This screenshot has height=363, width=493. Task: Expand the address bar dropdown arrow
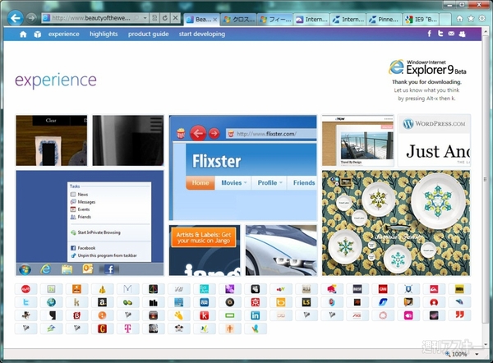(145, 18)
